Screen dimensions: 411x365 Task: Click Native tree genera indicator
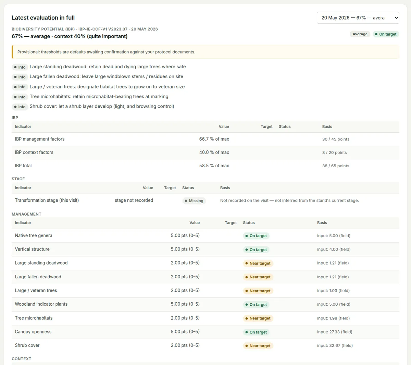click(x=34, y=236)
